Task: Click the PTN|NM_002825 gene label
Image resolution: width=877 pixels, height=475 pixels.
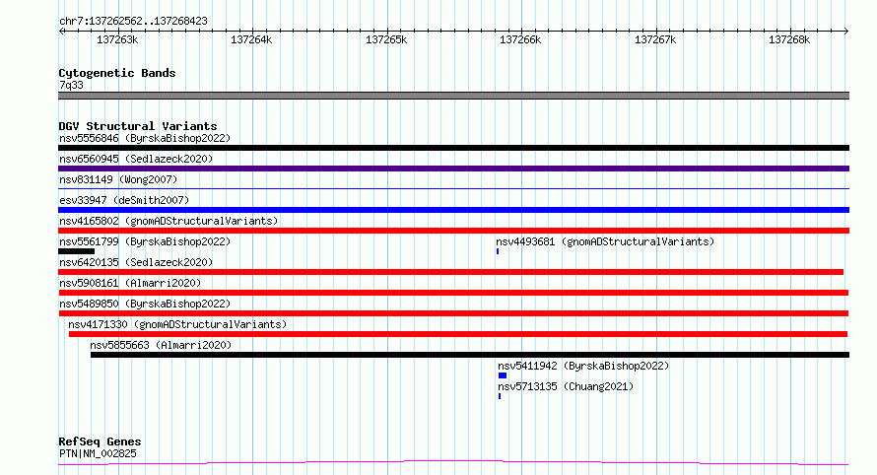Action: click(x=98, y=453)
